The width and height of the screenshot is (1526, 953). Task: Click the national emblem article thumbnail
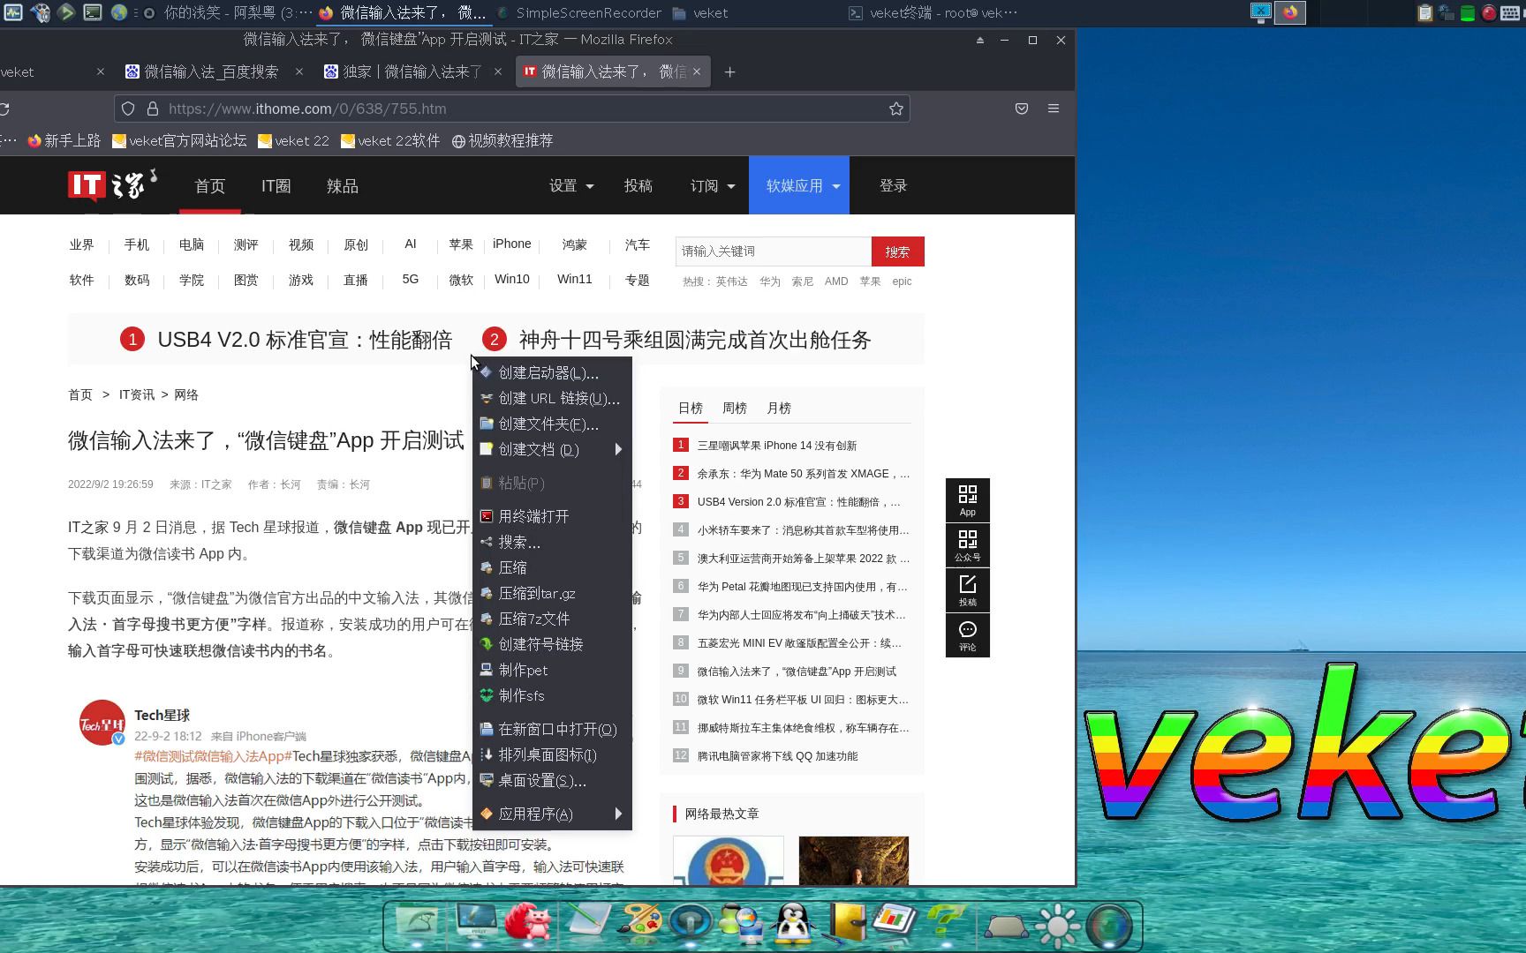click(729, 860)
